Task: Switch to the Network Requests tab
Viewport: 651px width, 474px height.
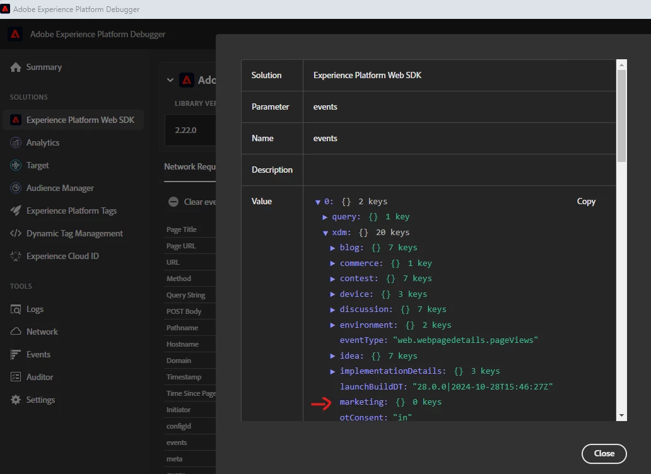Action: click(x=190, y=166)
